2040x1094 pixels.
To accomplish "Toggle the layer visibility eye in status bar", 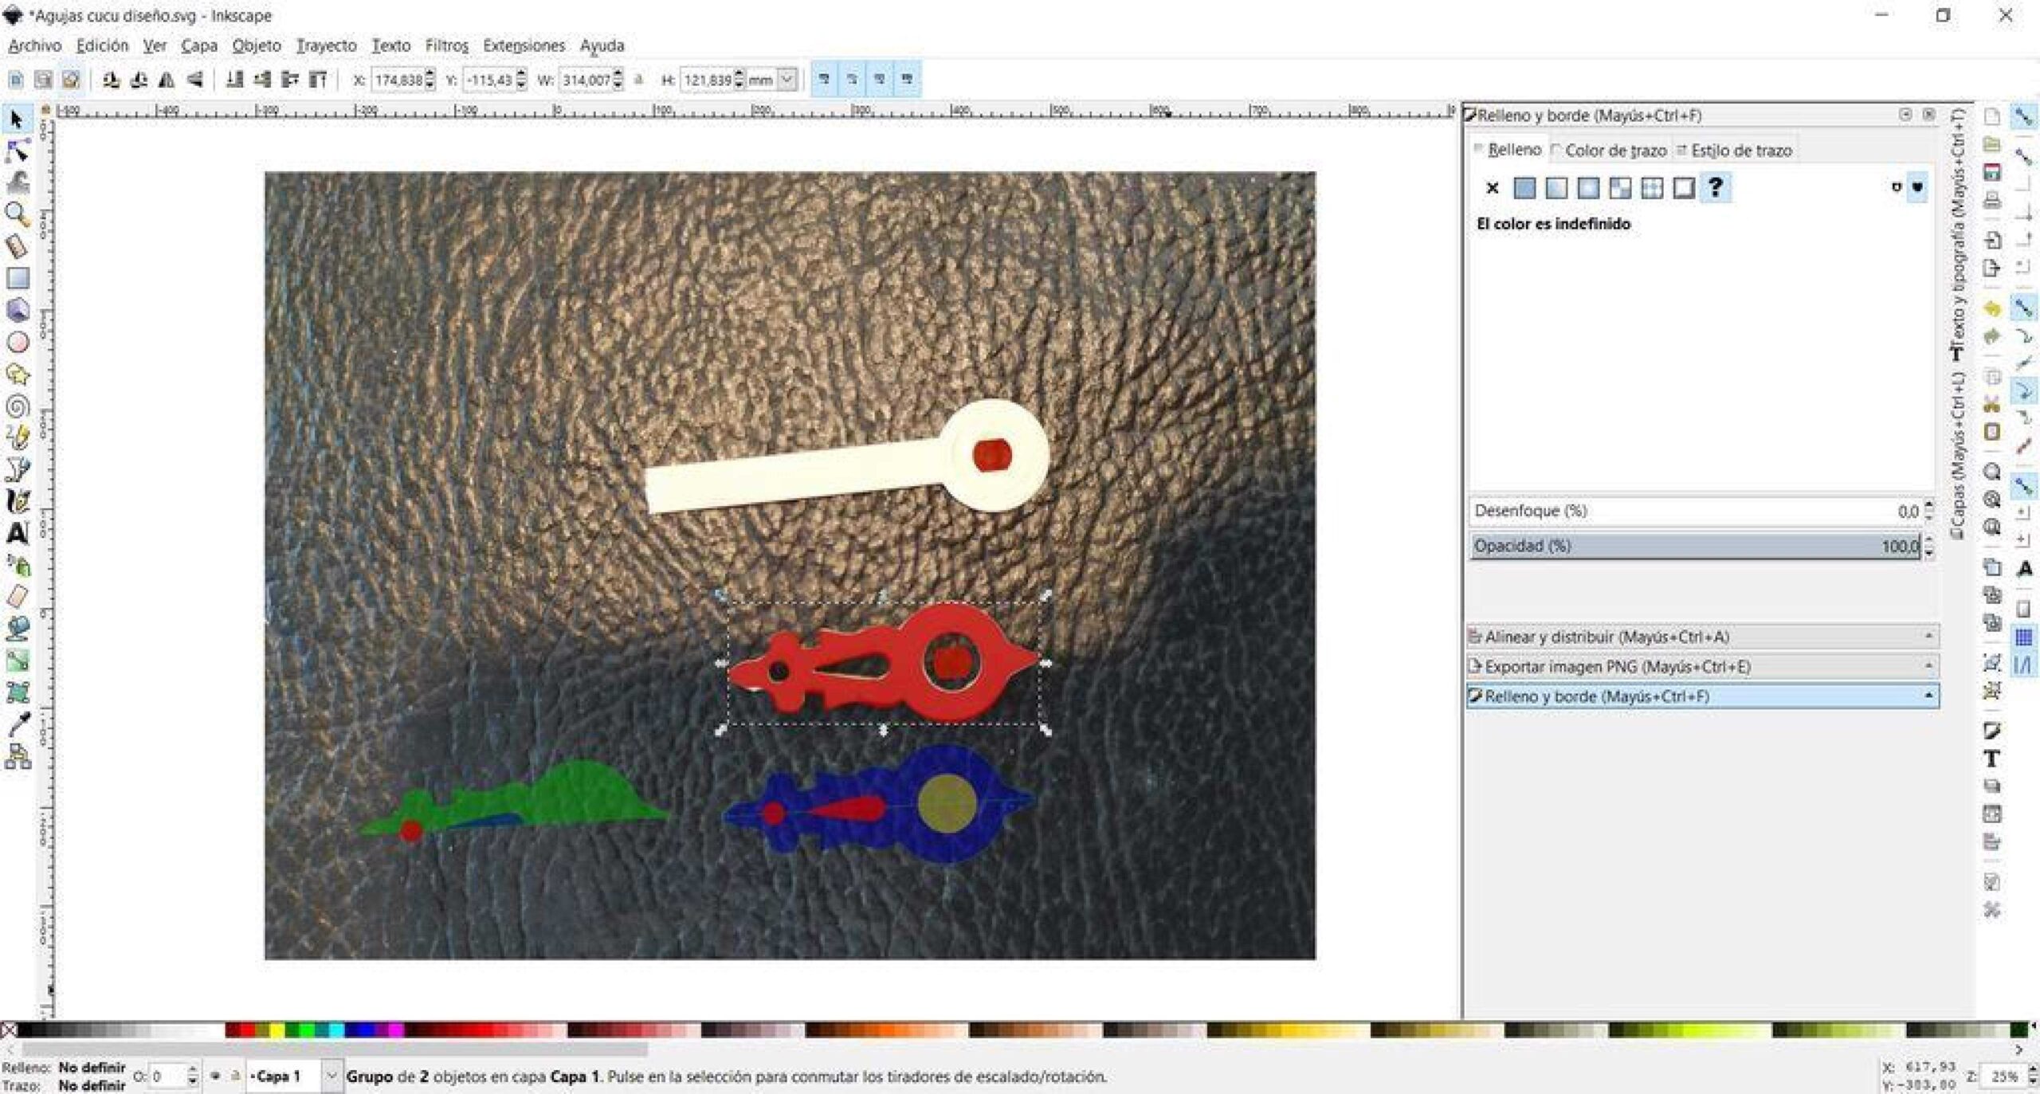I will tap(214, 1076).
